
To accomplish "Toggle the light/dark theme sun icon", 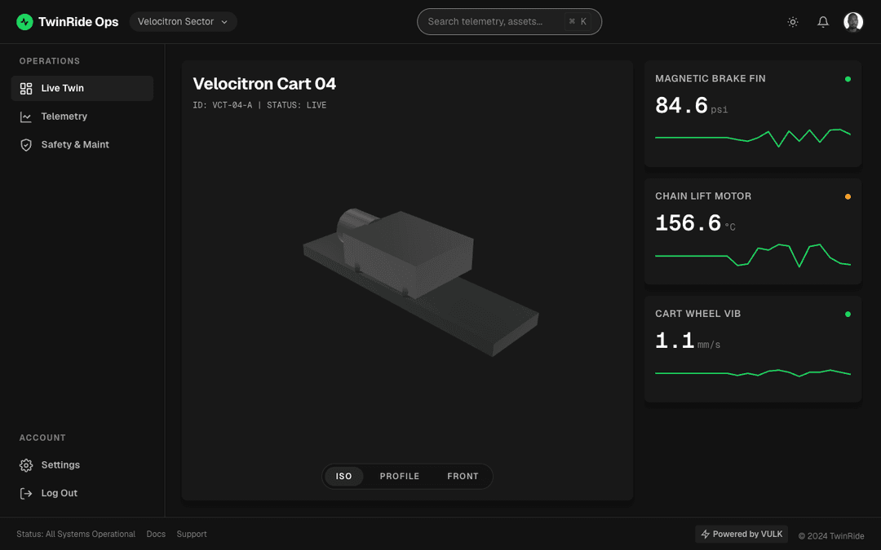I will tap(793, 22).
